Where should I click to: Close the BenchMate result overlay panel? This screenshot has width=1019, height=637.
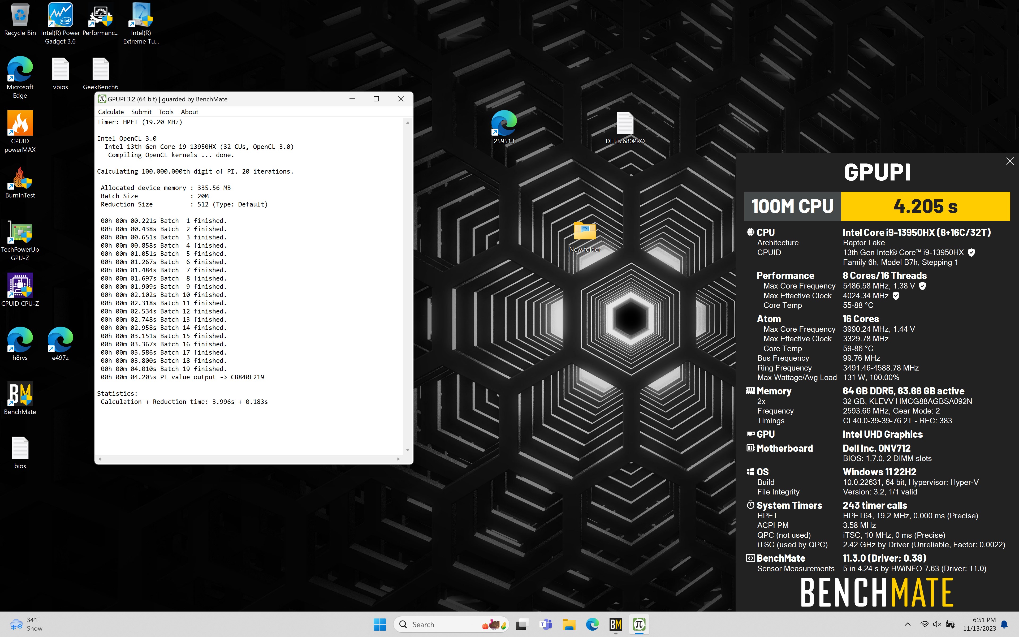pyautogui.click(x=1010, y=161)
